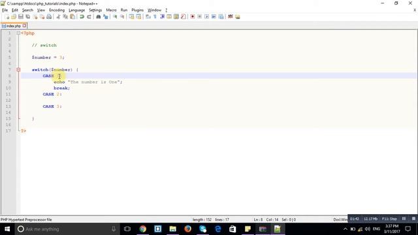This screenshot has width=418, height=235.
Task: Open the File menu
Action: (x=5, y=10)
